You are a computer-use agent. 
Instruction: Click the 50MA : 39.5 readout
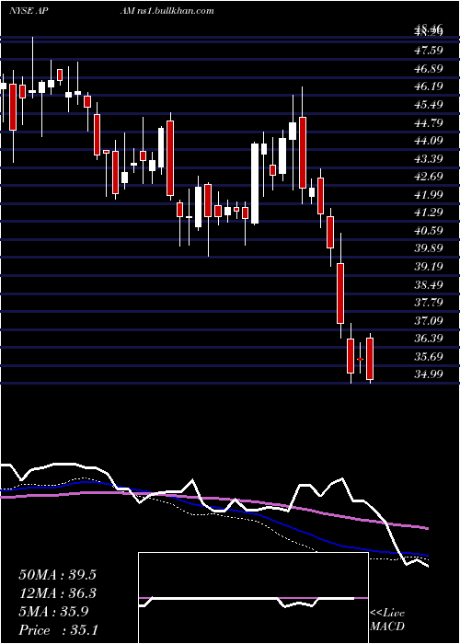[x=58, y=575]
